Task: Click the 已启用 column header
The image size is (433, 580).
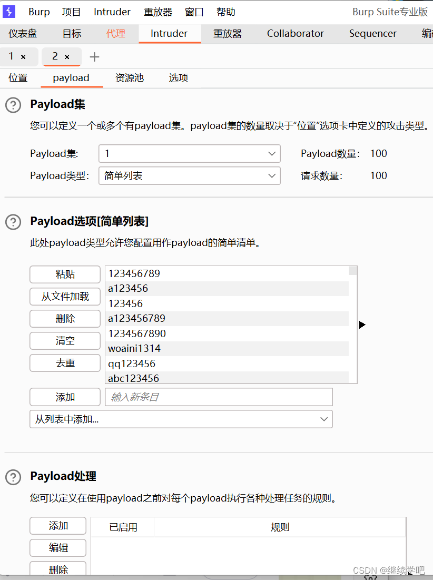Action: [123, 527]
